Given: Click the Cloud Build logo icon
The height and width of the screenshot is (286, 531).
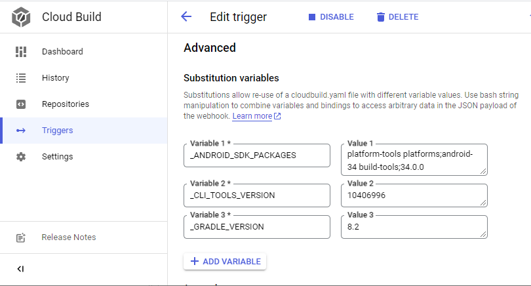Looking at the screenshot, I should pos(20,17).
